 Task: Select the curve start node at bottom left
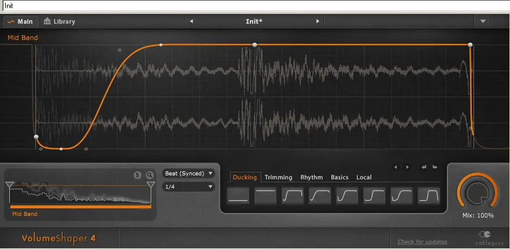pos(36,137)
